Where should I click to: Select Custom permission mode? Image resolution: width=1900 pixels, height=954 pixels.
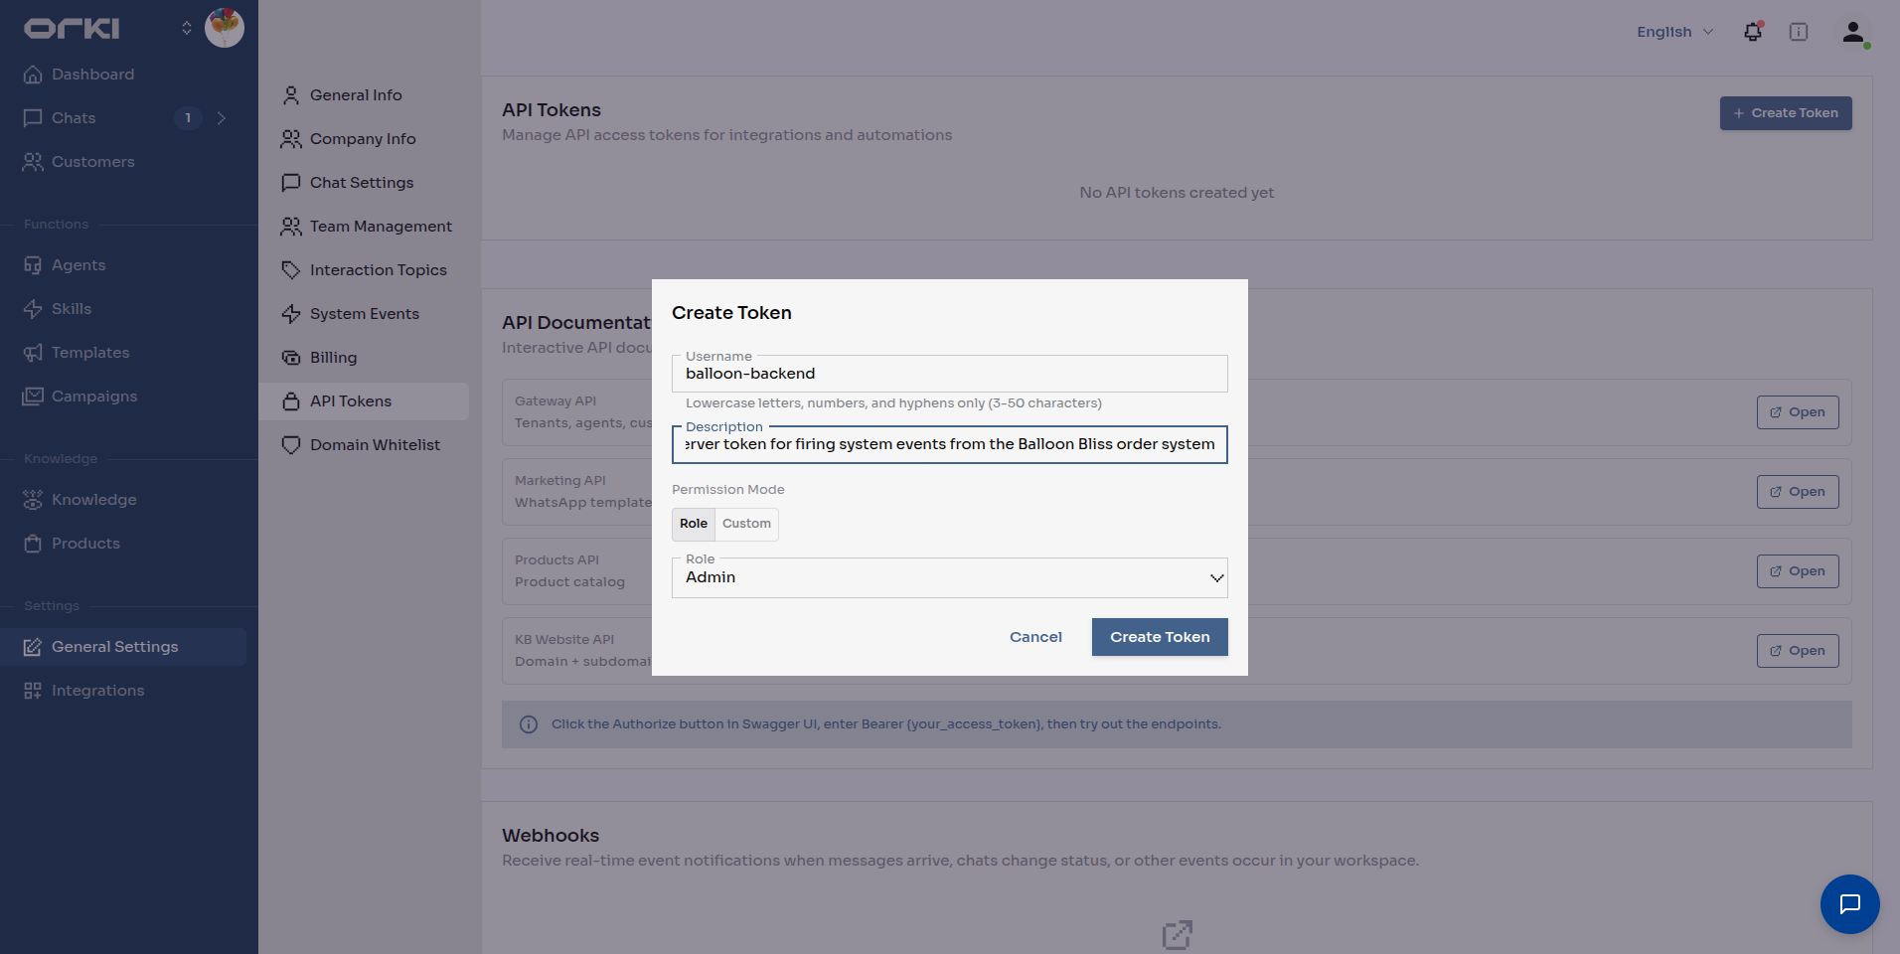pyautogui.click(x=746, y=524)
